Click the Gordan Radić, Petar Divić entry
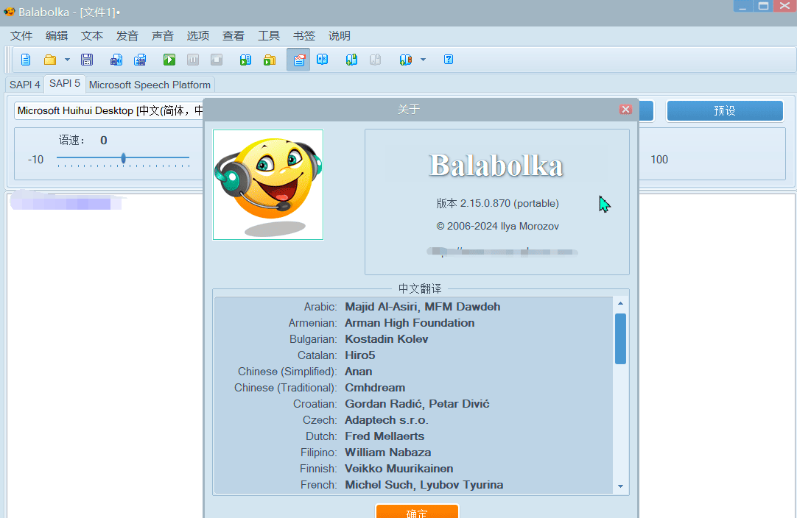The width and height of the screenshot is (797, 518). tap(417, 404)
